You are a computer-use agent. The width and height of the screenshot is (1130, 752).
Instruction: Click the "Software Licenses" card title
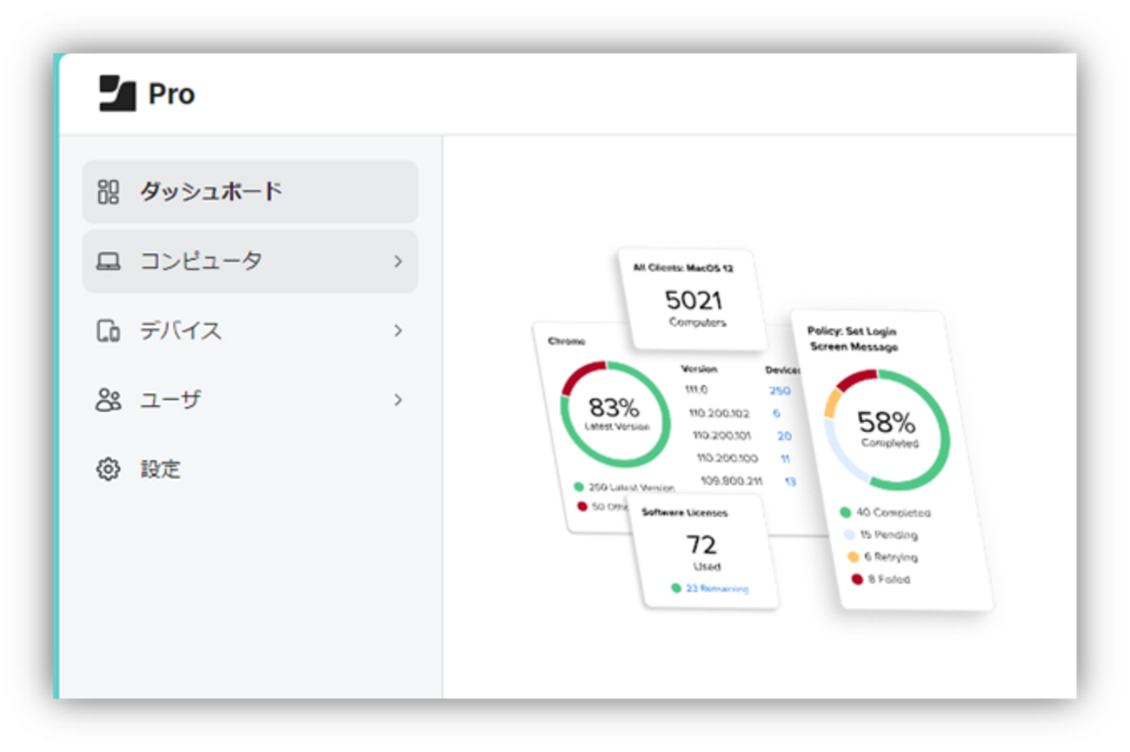[x=685, y=513]
